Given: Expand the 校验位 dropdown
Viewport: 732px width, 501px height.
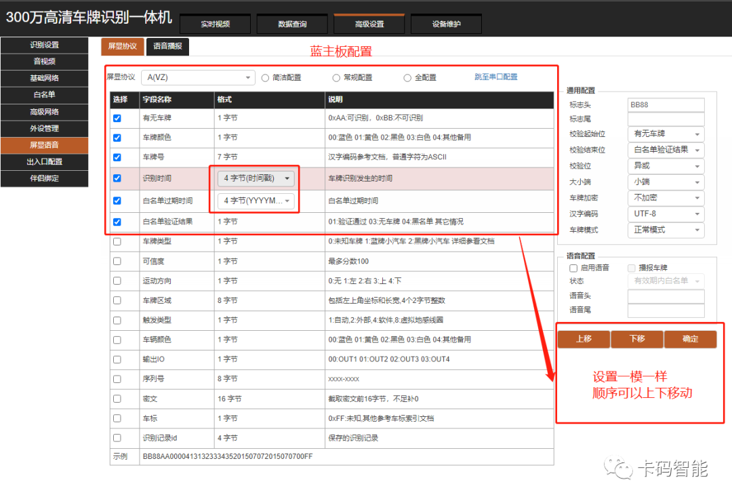Looking at the screenshot, I should (666, 165).
